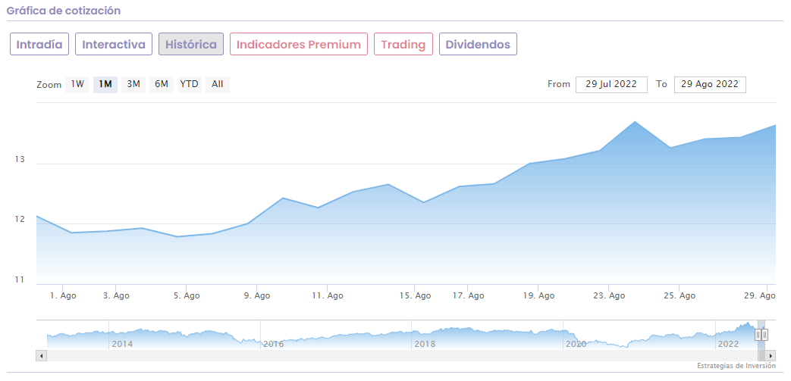This screenshot has height=381, width=791.
Task: Click the navigator scrollbar left arrow
Action: pos(41,355)
